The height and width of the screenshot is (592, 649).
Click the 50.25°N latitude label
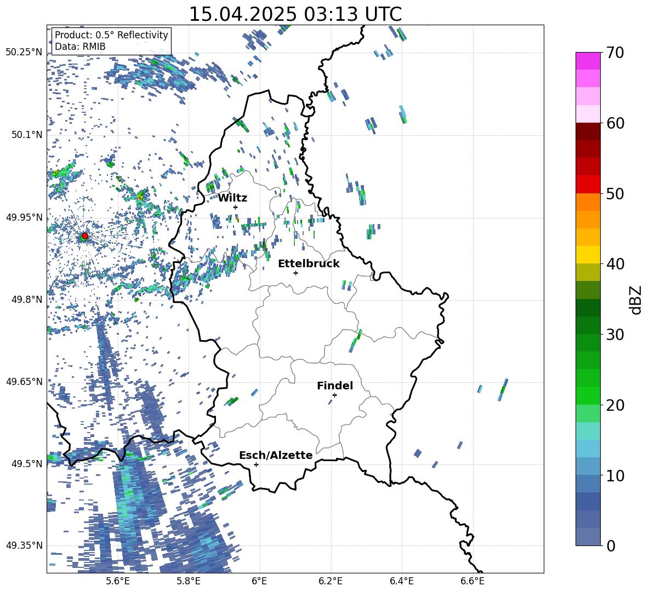point(24,52)
